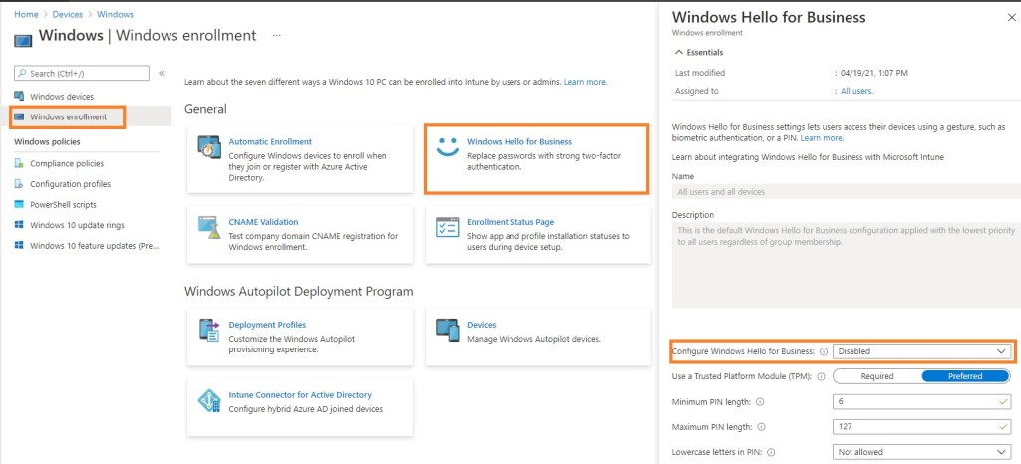Click the Maximum PIN length field
1021x464 pixels.
click(921, 427)
